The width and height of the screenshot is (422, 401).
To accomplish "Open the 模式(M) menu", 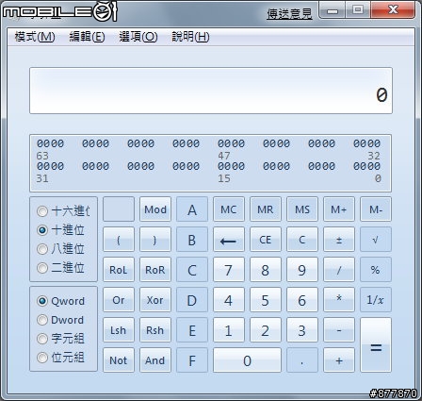I will pyautogui.click(x=35, y=37).
